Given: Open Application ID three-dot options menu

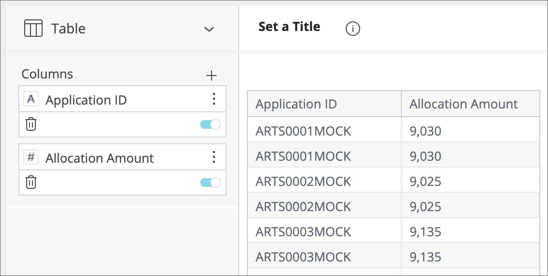Looking at the screenshot, I should pyautogui.click(x=213, y=99).
